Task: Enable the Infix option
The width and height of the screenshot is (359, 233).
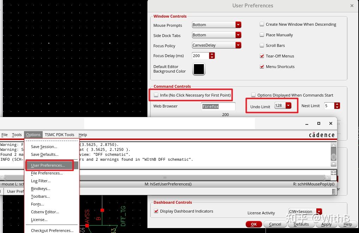Action: 156,95
